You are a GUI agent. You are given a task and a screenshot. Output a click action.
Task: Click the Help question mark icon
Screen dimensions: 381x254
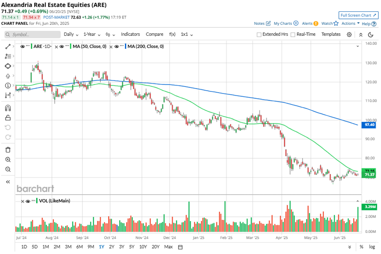[x=374, y=24]
